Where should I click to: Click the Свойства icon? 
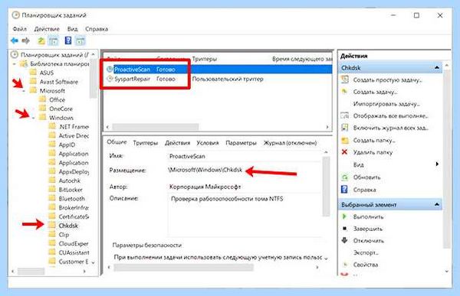[x=345, y=265]
